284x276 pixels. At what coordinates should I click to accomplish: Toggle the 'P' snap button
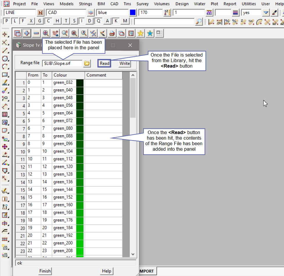click(7, 21)
